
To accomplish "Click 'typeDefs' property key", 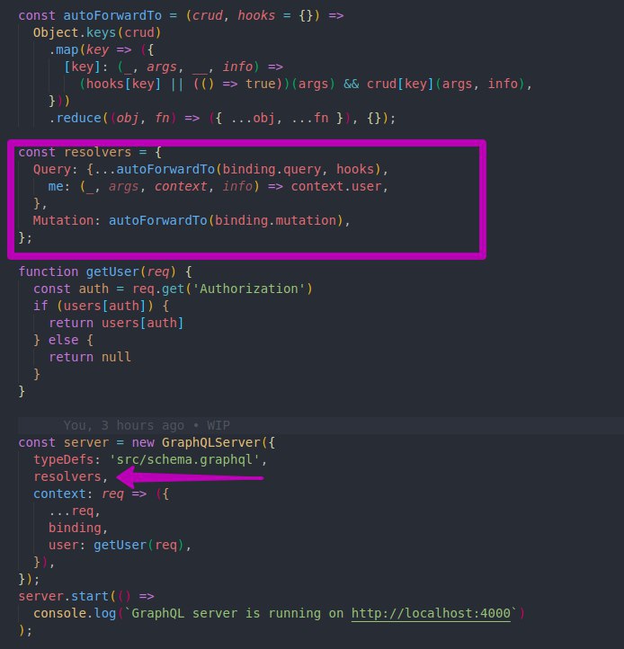I will 63,459.
